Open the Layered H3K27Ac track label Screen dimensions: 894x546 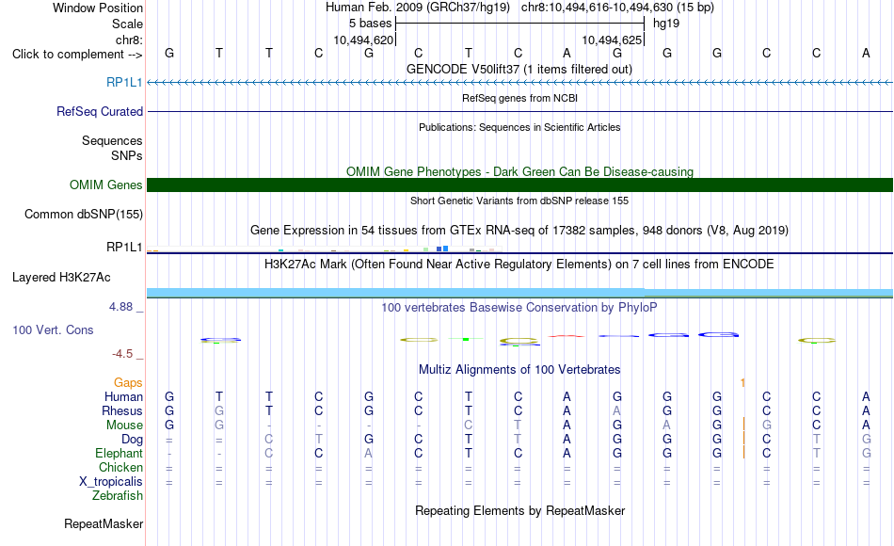61,278
